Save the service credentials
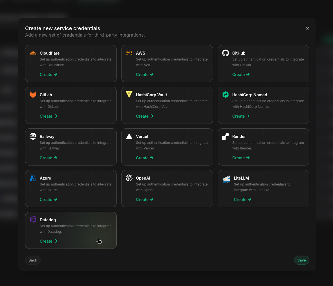 tap(301, 260)
